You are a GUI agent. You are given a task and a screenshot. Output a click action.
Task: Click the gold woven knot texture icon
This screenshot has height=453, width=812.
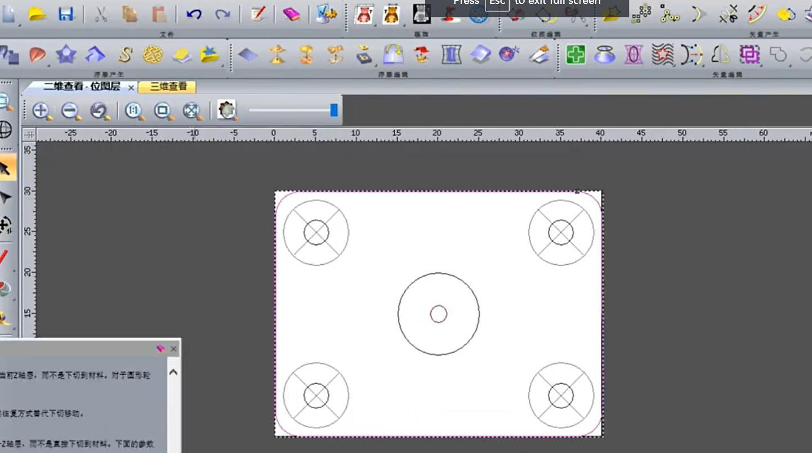pos(153,55)
